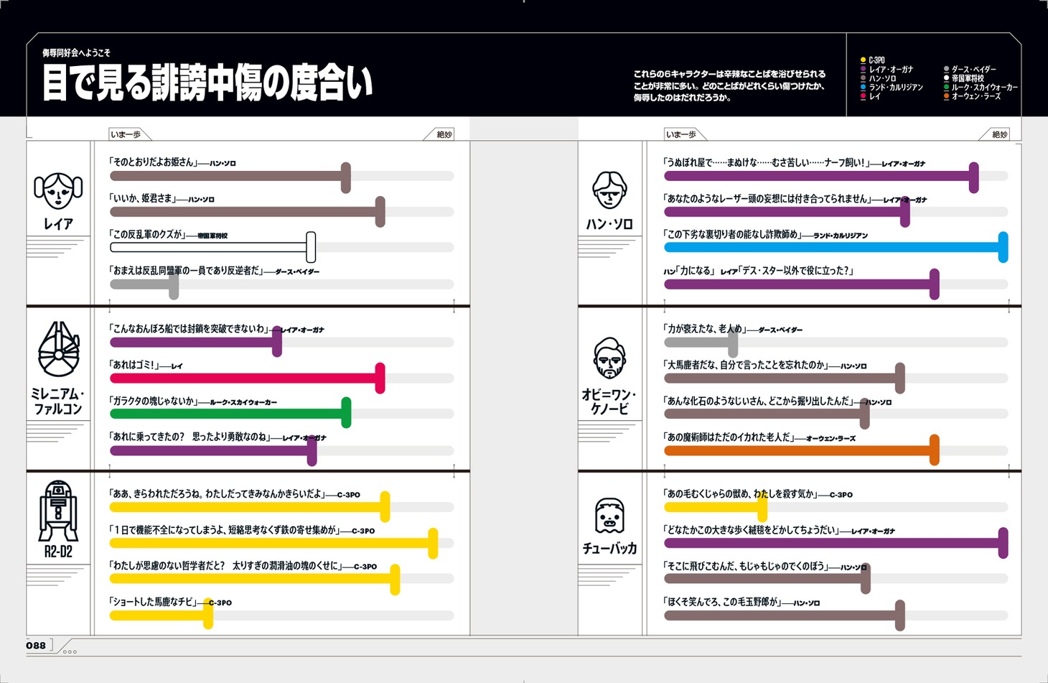Click the orange Owen Lars slider handle
The height and width of the screenshot is (683, 1048).
(x=934, y=450)
